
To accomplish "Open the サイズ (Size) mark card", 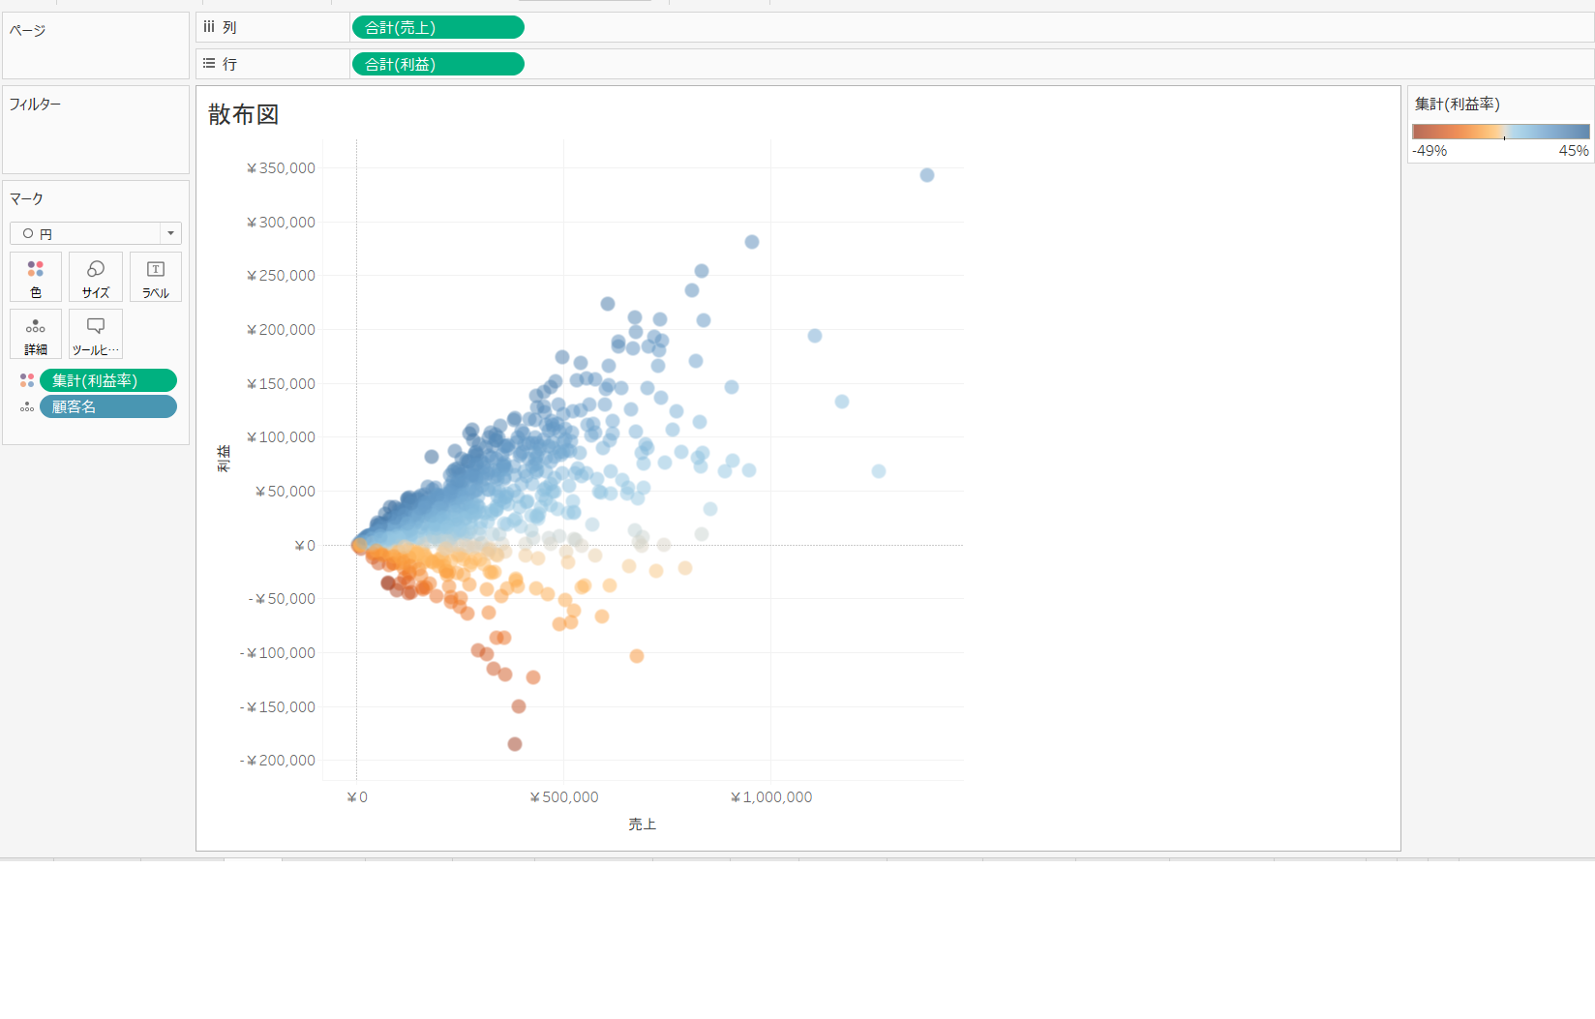I will tap(96, 277).
